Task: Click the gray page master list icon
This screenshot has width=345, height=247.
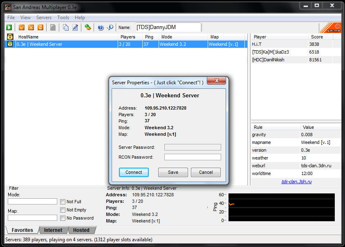Action: (x=53, y=27)
